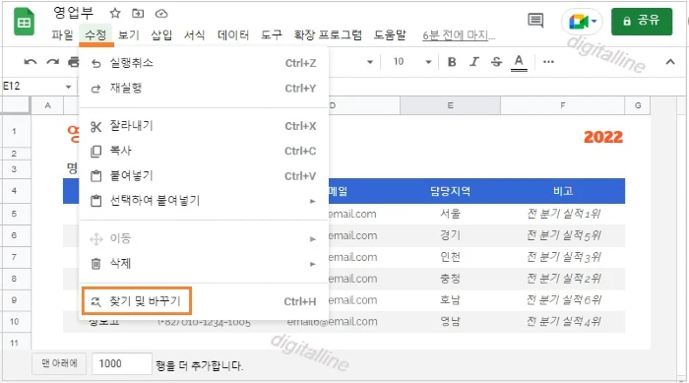Click the 전 분기 실적 1위 cell
Screen dimensions: 689x383
tap(562, 215)
